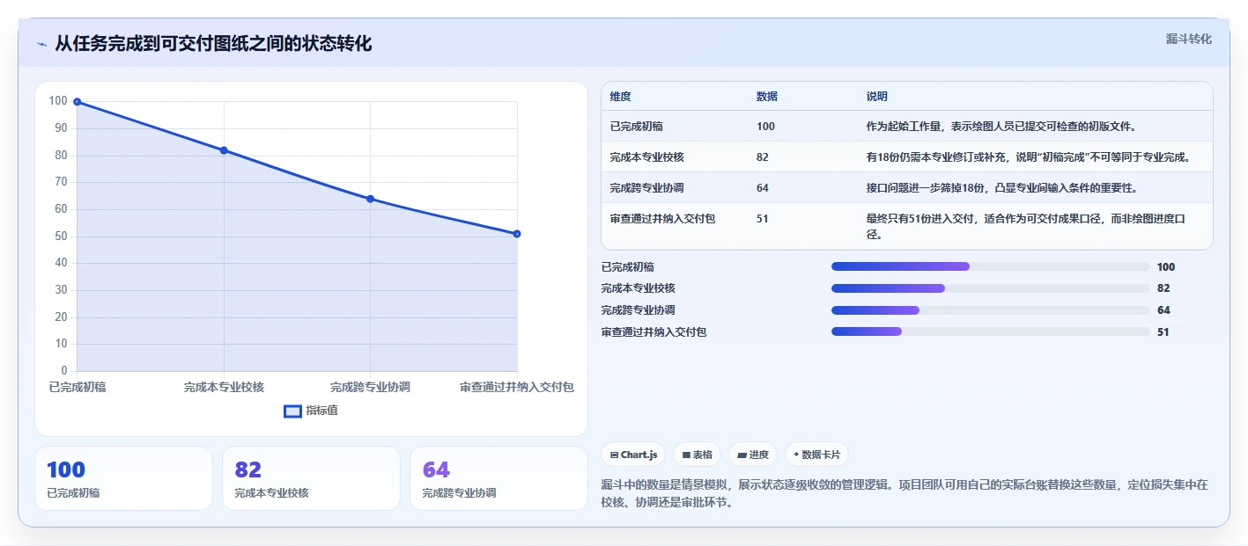
Task: Click the x-axis label 完成跨专业协调 under the chart
Action: (370, 387)
